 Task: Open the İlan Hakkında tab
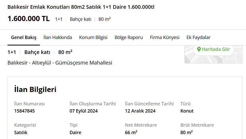(x=58, y=38)
